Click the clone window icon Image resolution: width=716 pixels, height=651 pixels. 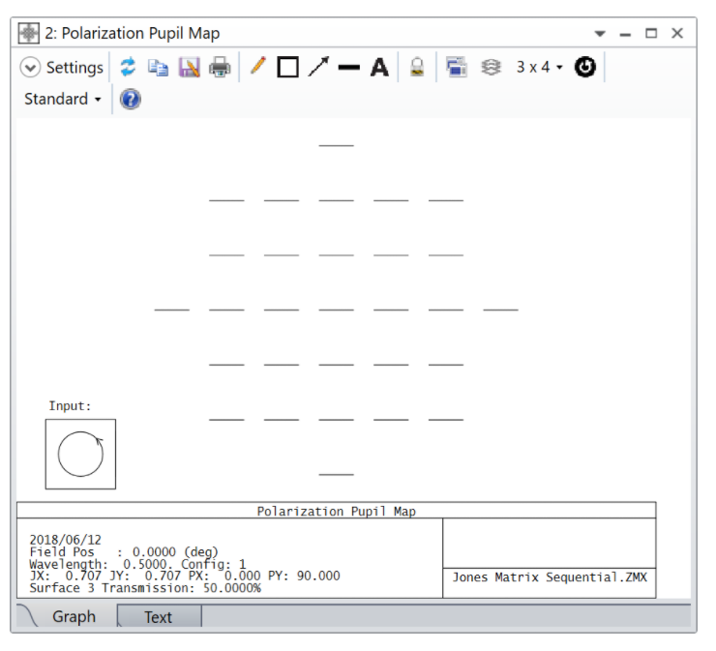click(457, 67)
